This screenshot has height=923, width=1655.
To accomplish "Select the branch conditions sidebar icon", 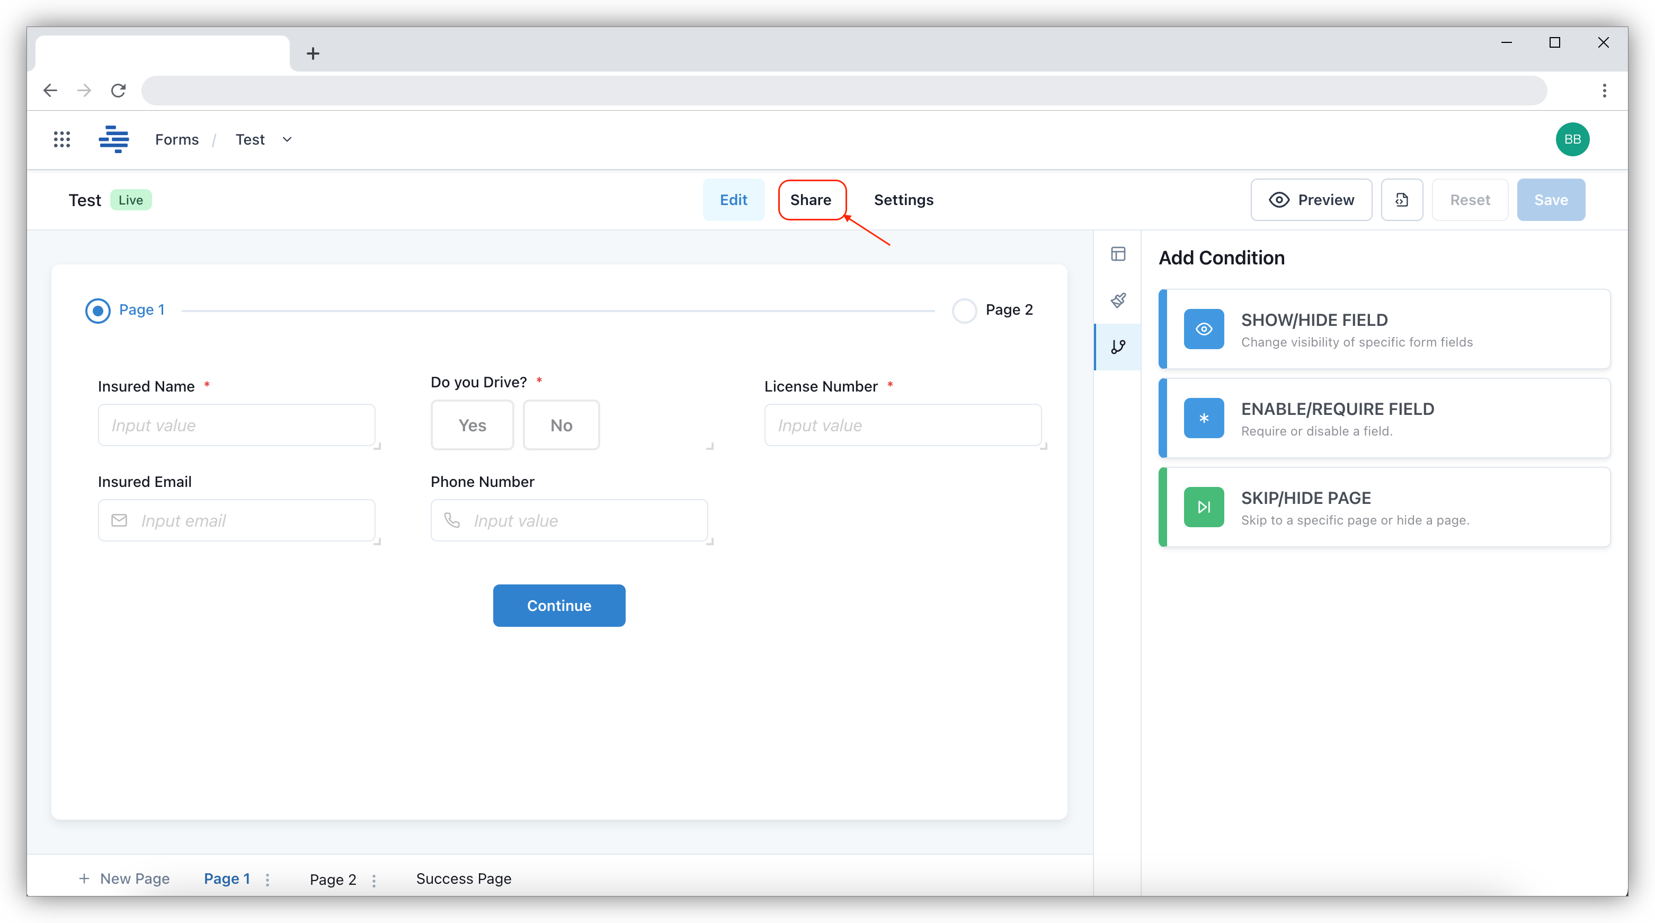I will point(1118,347).
